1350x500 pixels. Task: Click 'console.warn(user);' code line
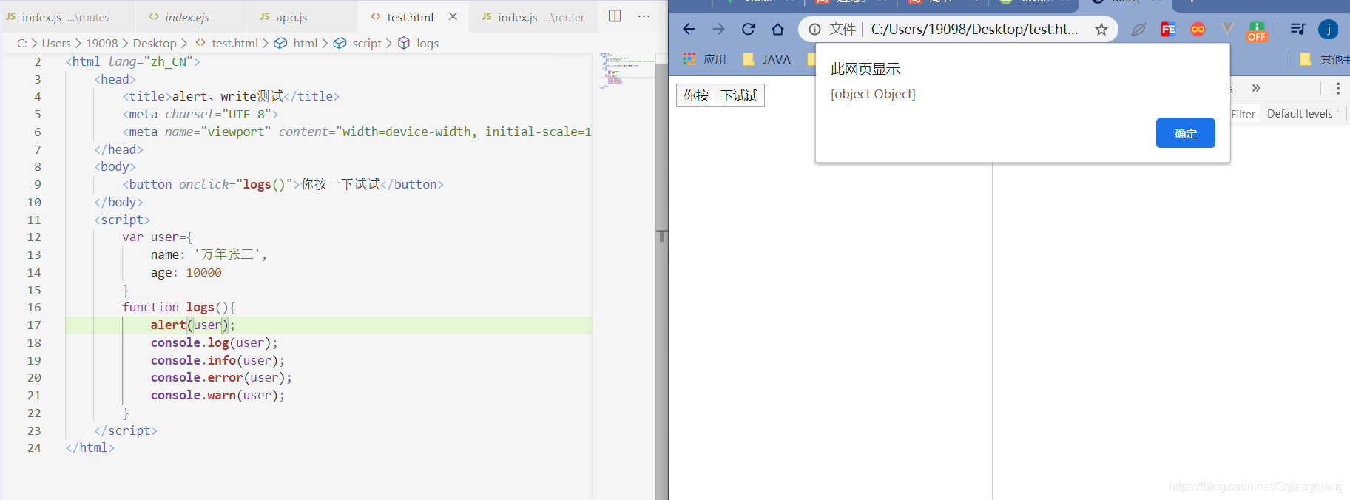(217, 395)
